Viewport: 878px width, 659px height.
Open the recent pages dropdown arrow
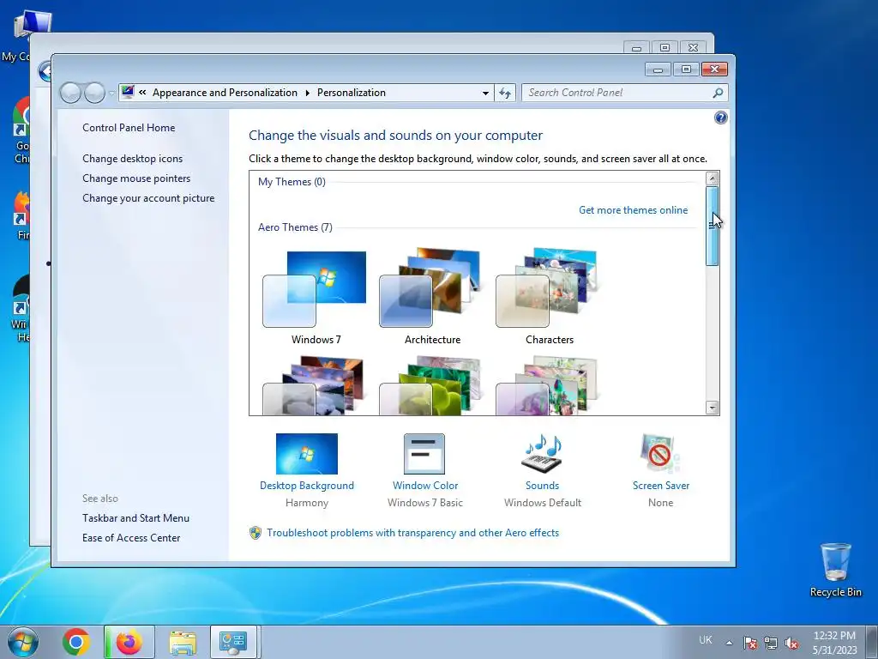tap(111, 93)
